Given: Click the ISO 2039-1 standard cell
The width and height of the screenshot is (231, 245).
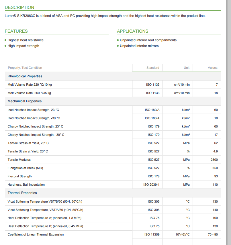Looking at the screenshot, I should 151,185.
